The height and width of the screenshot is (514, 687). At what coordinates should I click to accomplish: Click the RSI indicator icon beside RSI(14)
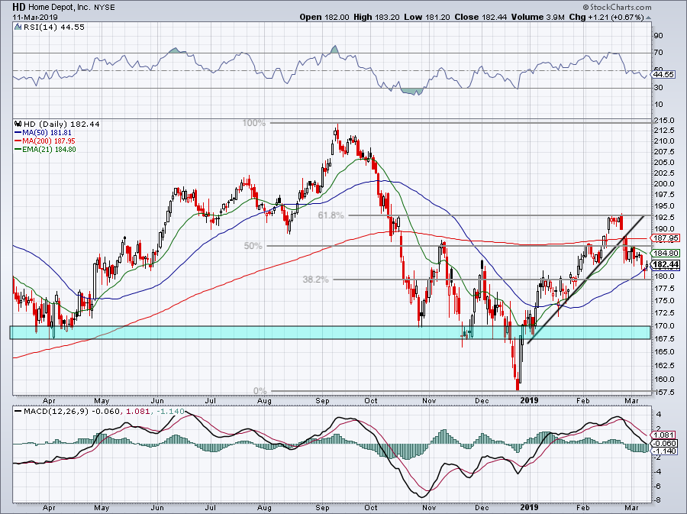click(x=18, y=27)
